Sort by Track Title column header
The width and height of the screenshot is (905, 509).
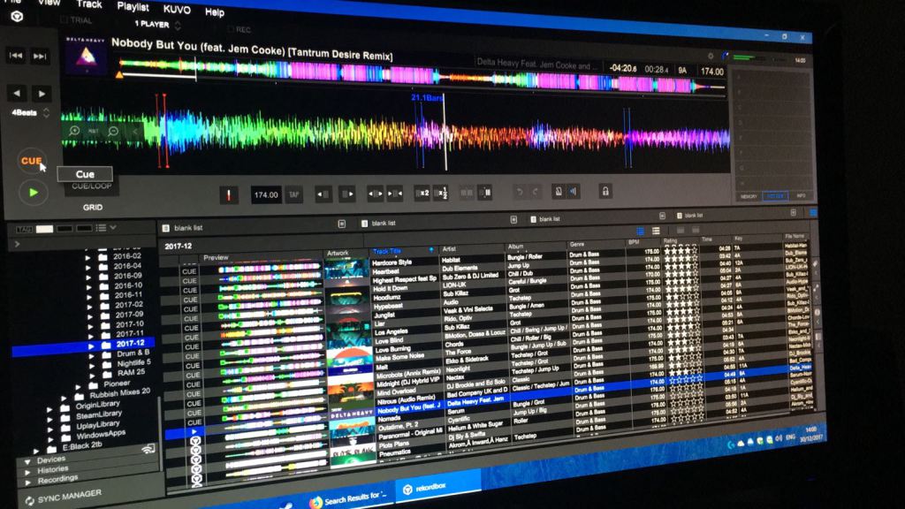tap(387, 252)
